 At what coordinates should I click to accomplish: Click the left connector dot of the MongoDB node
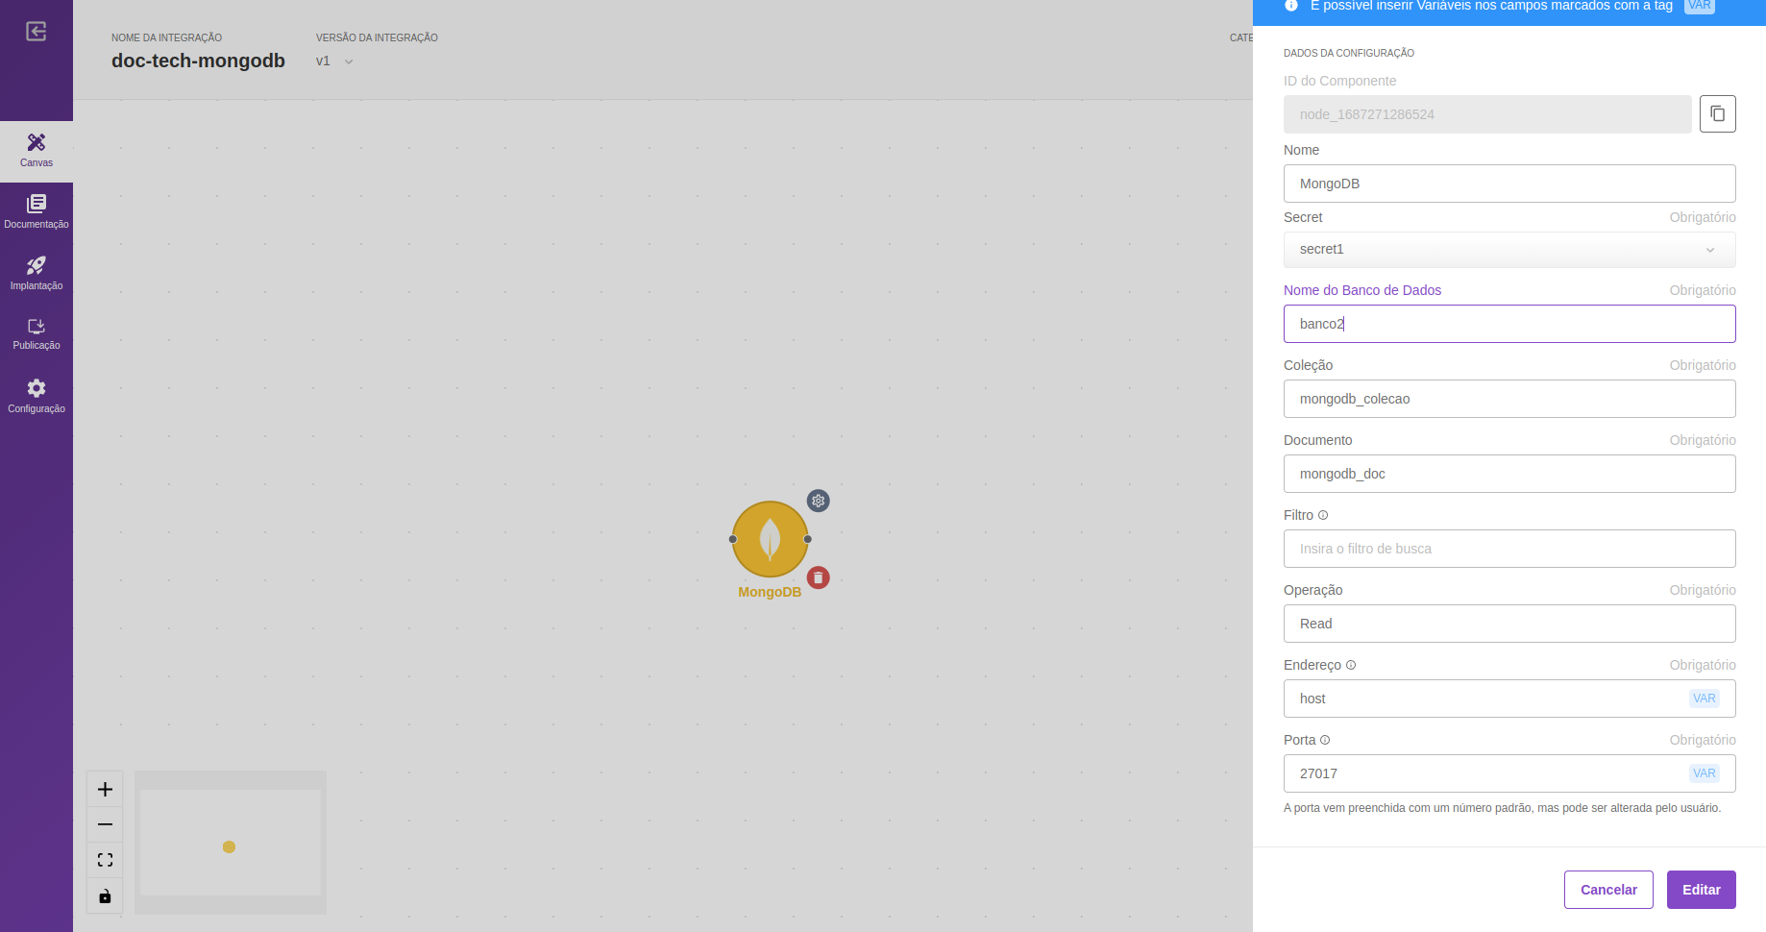pyautogui.click(x=733, y=539)
